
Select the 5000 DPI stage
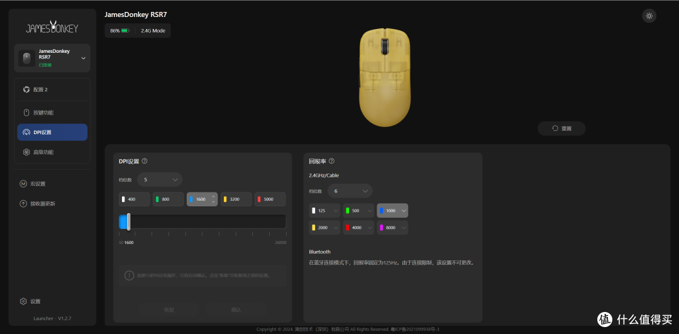(270, 199)
